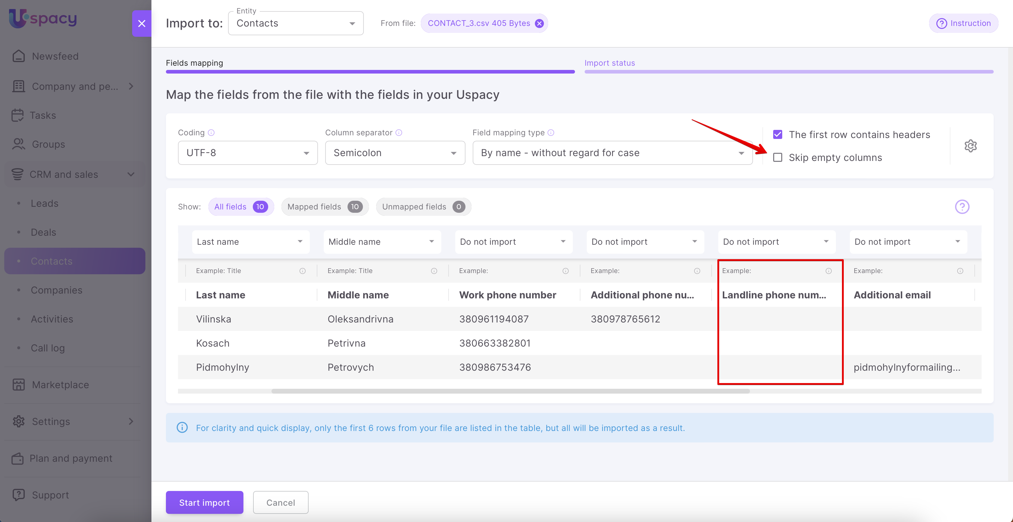Show Unmapped fields filter
The width and height of the screenshot is (1013, 522).
coord(423,207)
